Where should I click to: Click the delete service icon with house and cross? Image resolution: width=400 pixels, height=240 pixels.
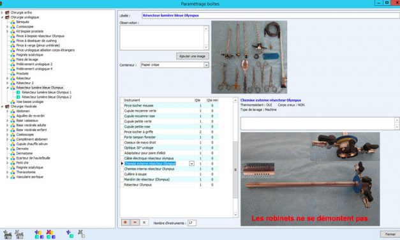[x=19, y=234]
